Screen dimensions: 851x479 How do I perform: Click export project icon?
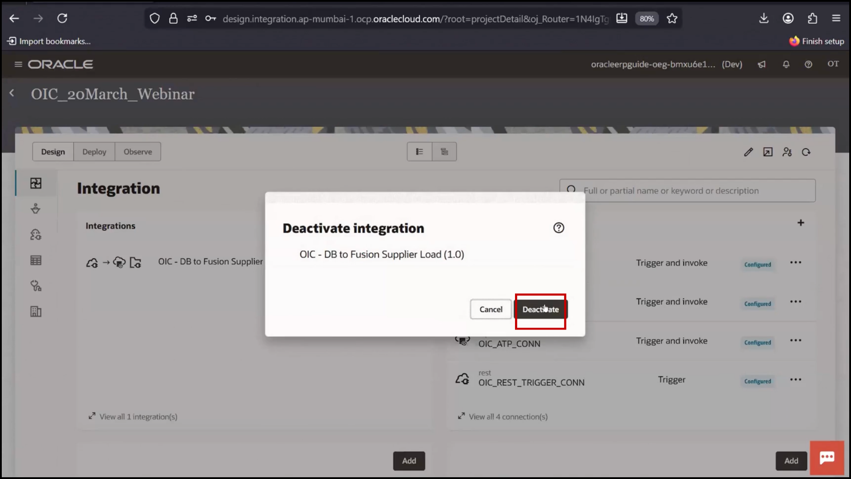[768, 152]
